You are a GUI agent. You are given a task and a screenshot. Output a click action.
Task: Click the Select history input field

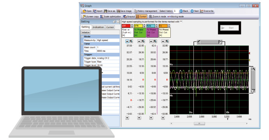click(176, 11)
